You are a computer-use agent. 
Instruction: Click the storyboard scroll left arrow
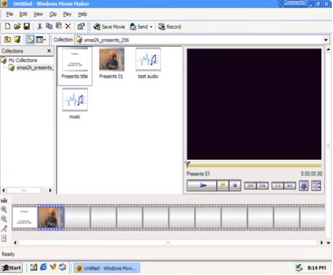point(15,243)
